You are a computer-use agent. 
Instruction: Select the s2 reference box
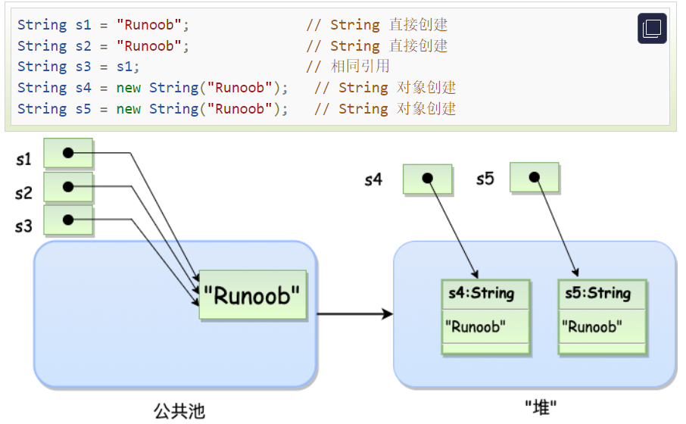coord(68,187)
